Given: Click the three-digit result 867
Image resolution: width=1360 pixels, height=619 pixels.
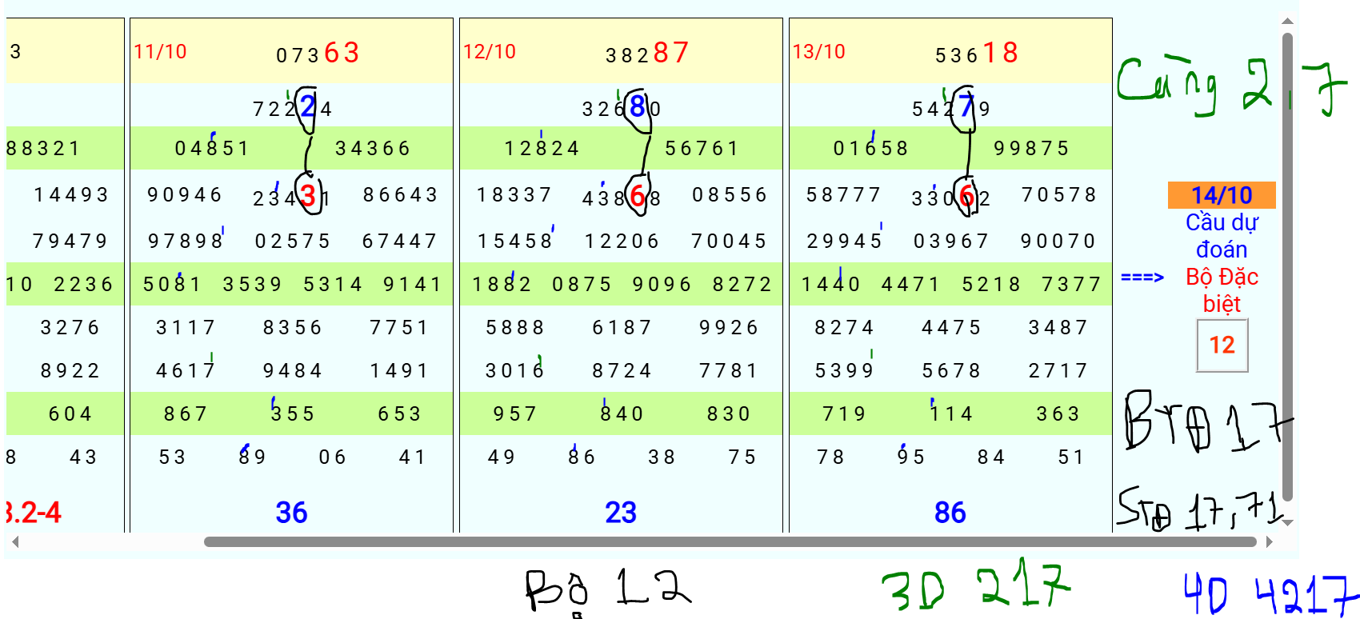Looking at the screenshot, I should pos(186,414).
